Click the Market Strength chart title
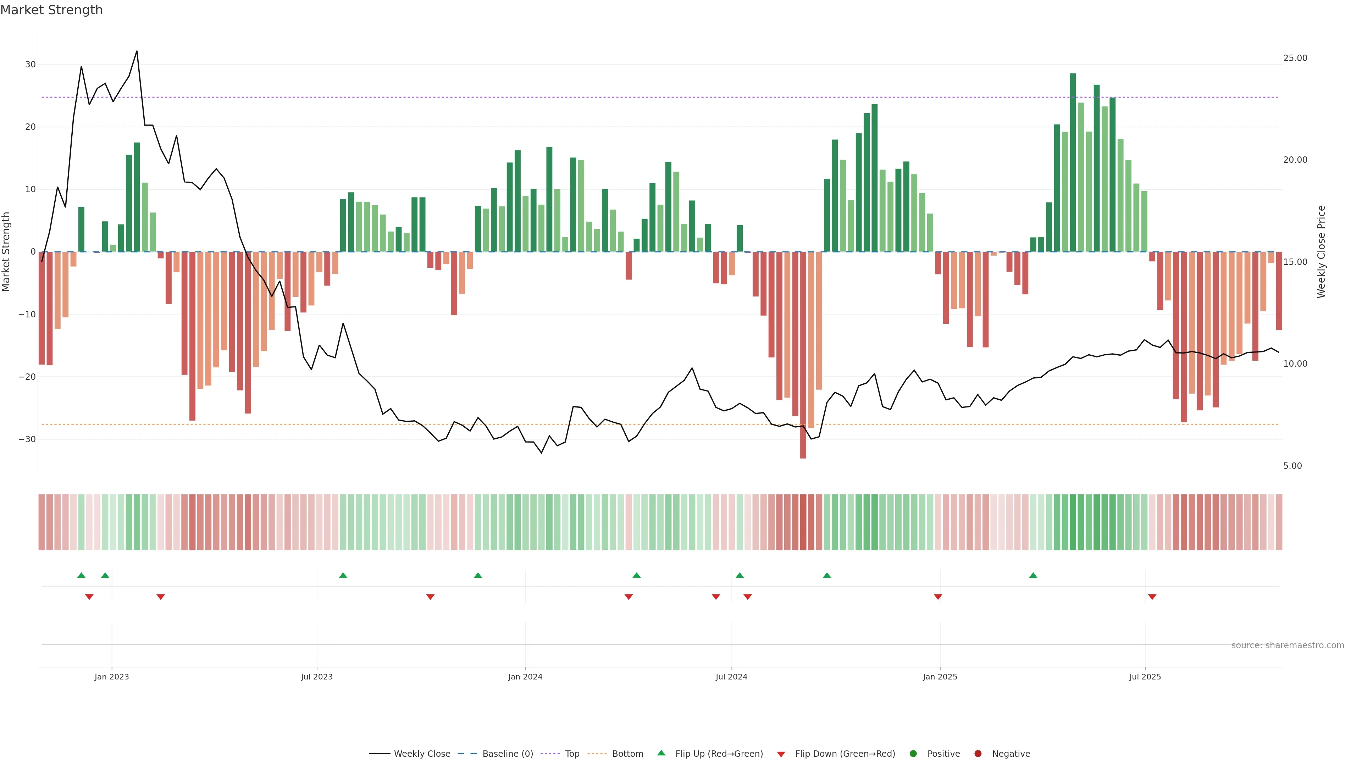This screenshot has width=1362, height=766. click(x=51, y=10)
